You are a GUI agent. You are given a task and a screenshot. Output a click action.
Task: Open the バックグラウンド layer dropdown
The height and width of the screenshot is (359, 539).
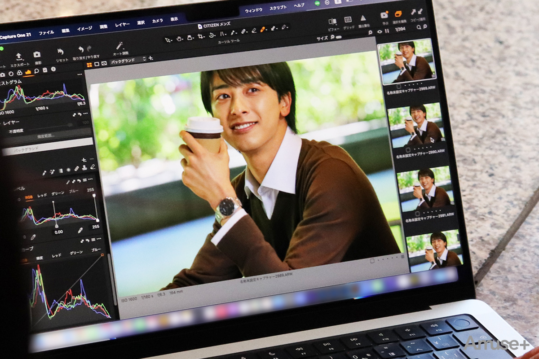coord(129,60)
